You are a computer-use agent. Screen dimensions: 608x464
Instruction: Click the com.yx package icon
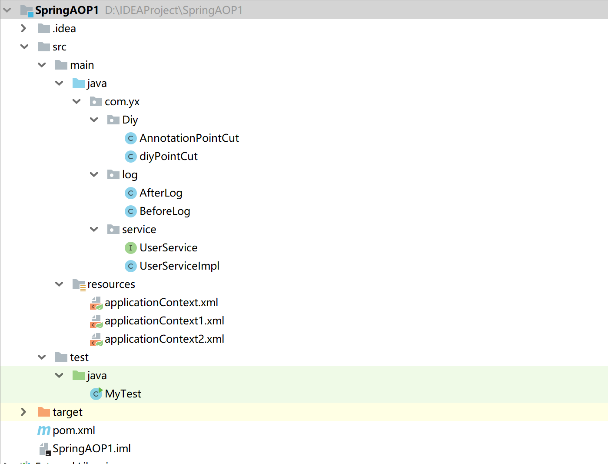click(96, 102)
